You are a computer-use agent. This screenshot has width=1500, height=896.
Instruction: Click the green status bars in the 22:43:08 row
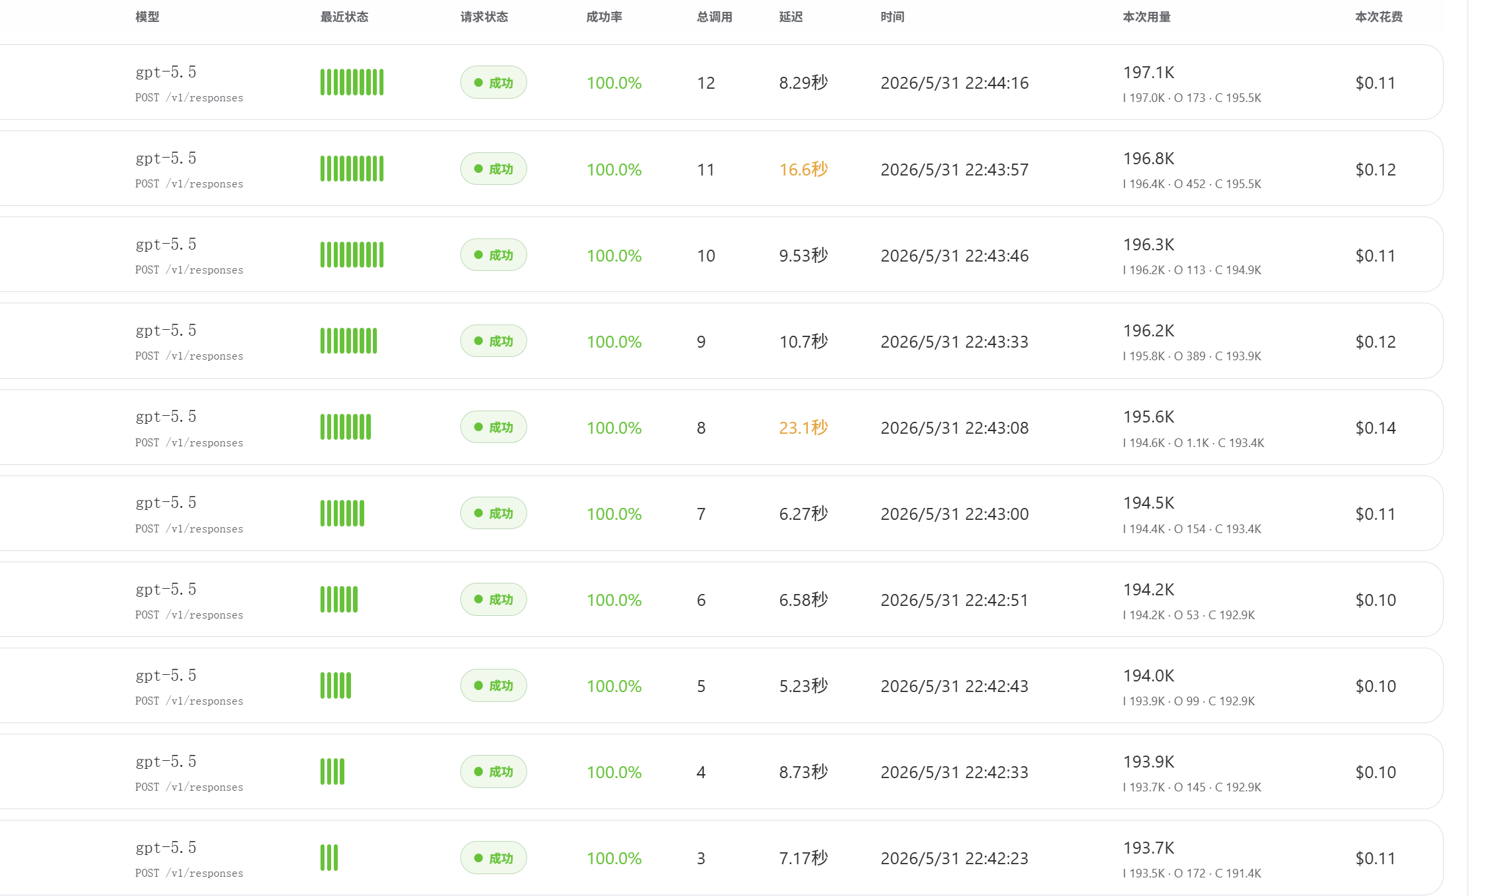click(x=346, y=427)
